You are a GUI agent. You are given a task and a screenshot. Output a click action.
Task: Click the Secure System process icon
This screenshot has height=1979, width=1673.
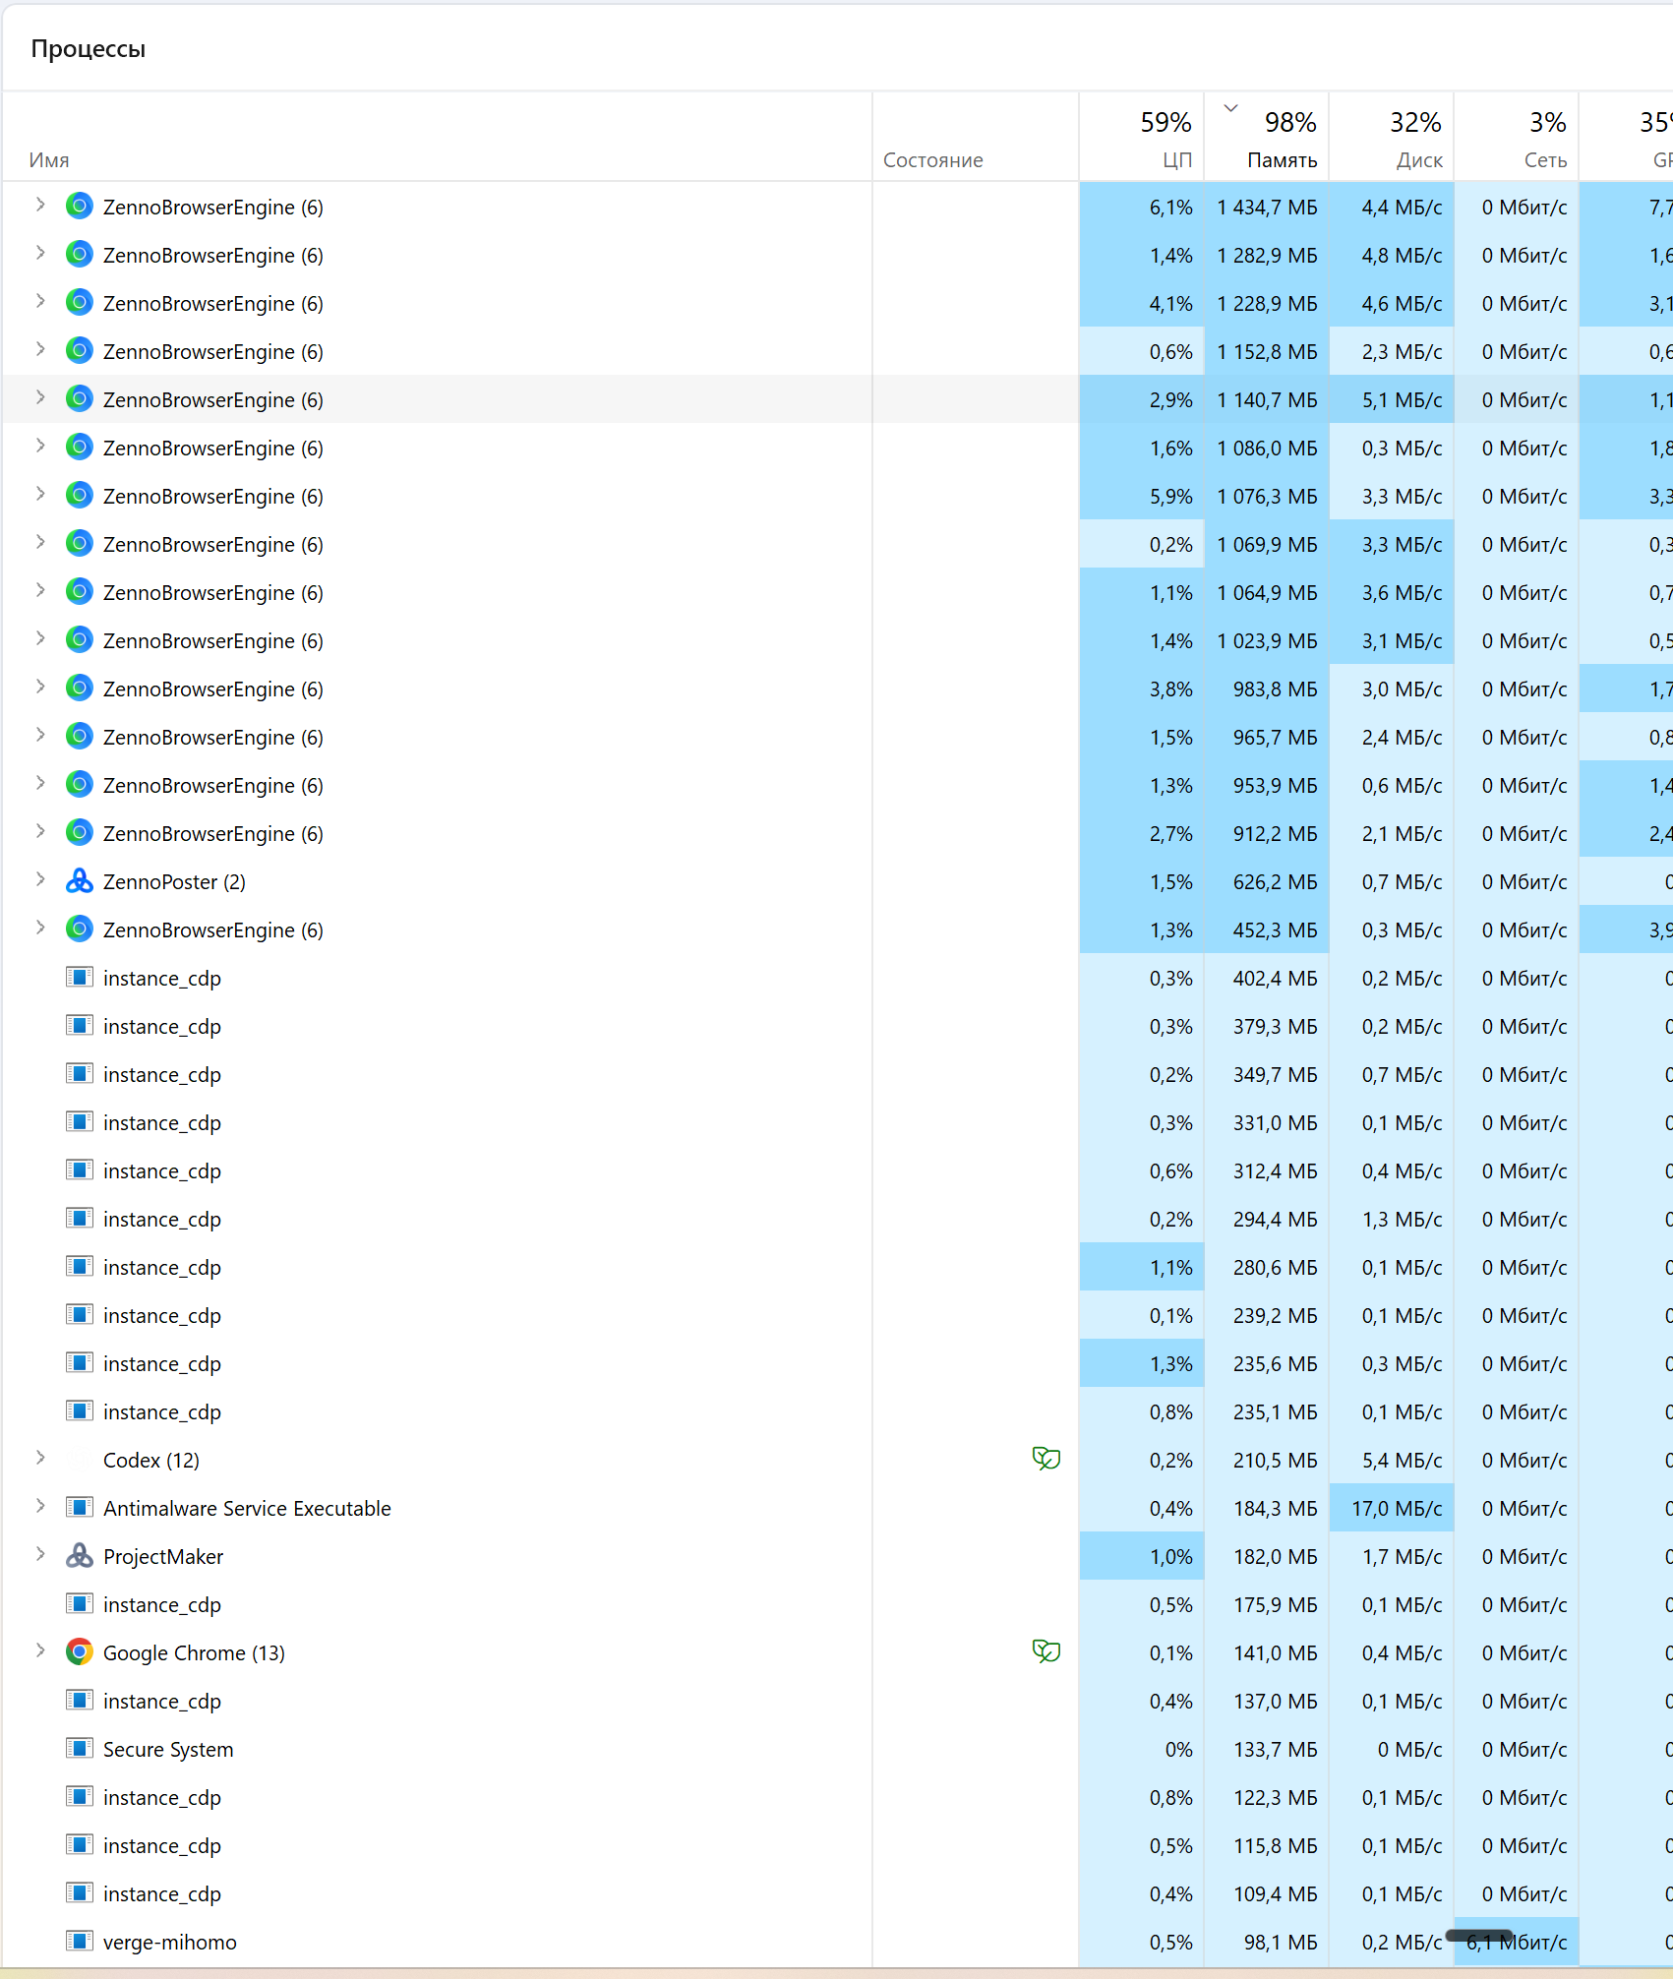click(x=80, y=1749)
